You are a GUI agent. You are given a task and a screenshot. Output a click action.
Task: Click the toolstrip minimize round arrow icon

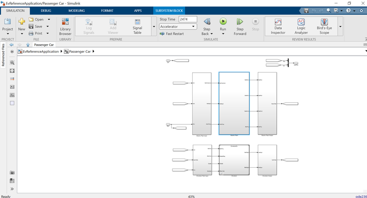point(361,11)
